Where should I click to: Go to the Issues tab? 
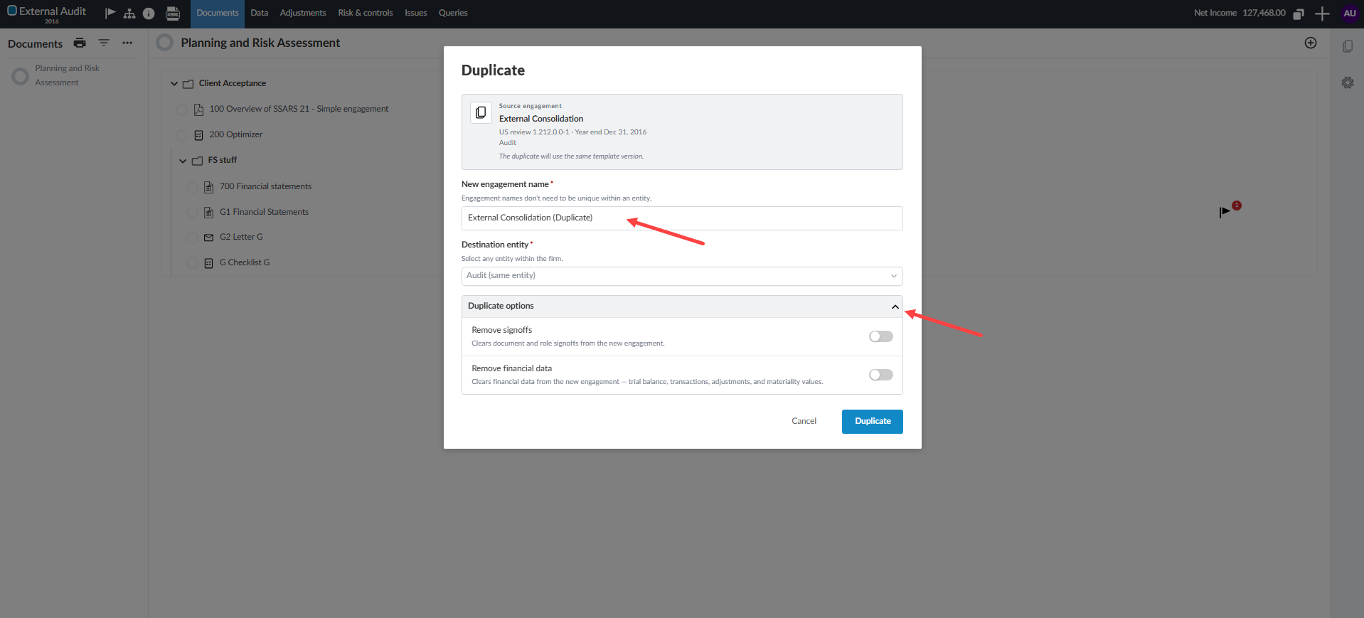(416, 14)
